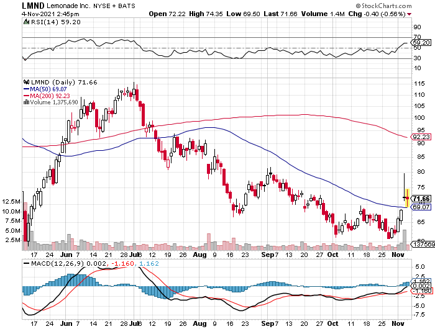Click the Jul marker on date axis

click(x=134, y=255)
